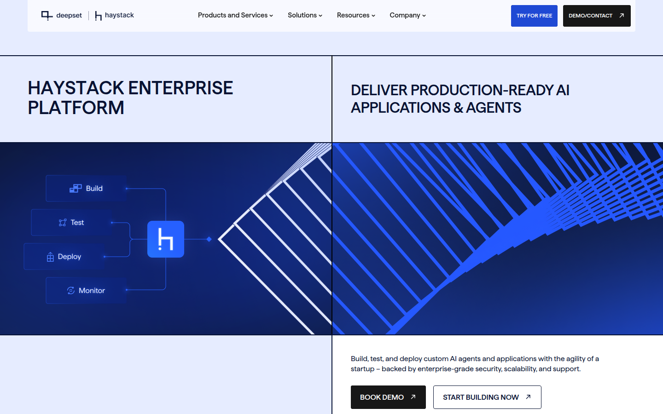Click the Monitor refresh icon
The height and width of the screenshot is (414, 663).
click(71, 291)
